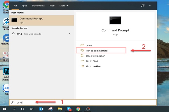This screenshot has height=112, width=169.
Task: Open Skype from the taskbar
Action: (x=69, y=109)
